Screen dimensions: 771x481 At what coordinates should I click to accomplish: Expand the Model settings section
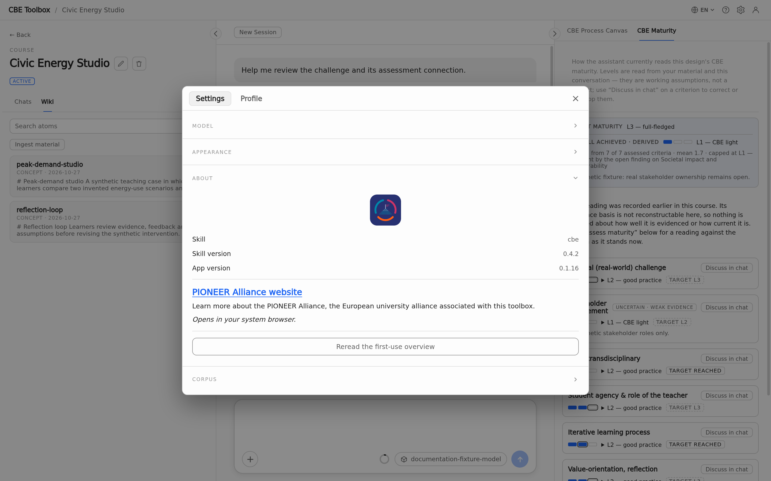[385, 126]
